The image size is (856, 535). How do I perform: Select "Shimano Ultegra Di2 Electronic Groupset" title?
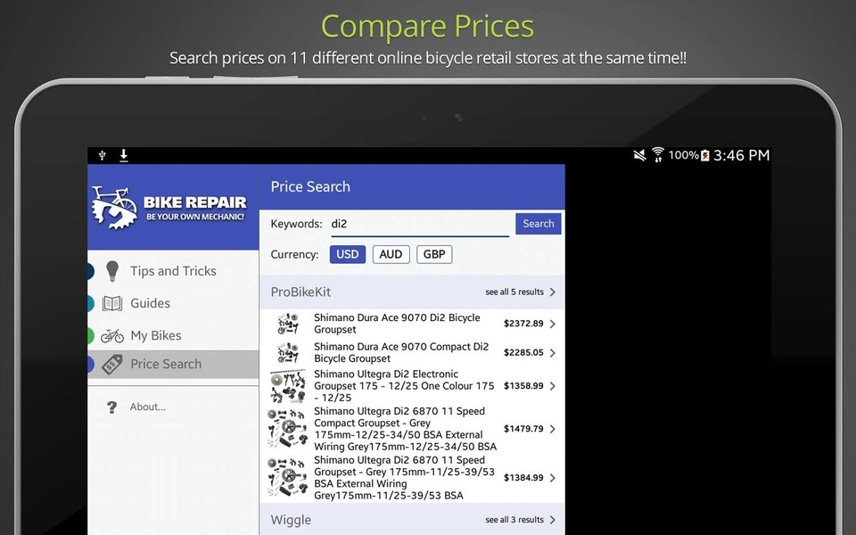point(404,386)
